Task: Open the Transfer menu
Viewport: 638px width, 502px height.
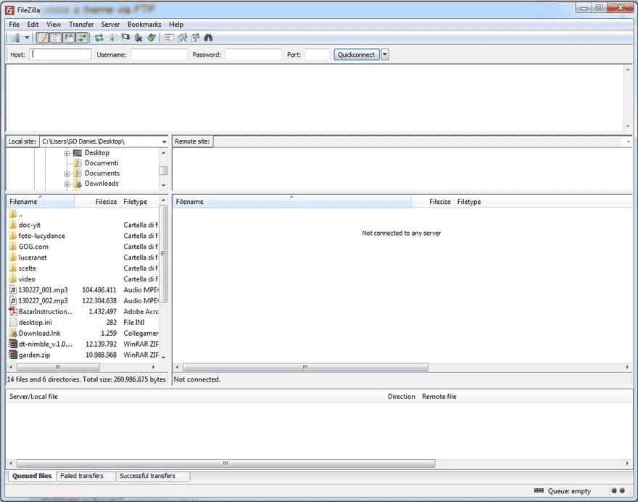Action: coord(81,25)
